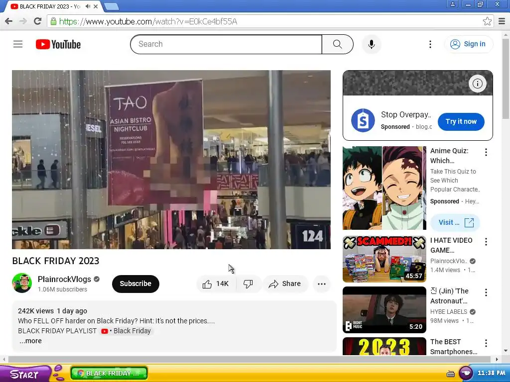Mute tab using the speaker icon
This screenshot has height=382, width=510.
88,6
